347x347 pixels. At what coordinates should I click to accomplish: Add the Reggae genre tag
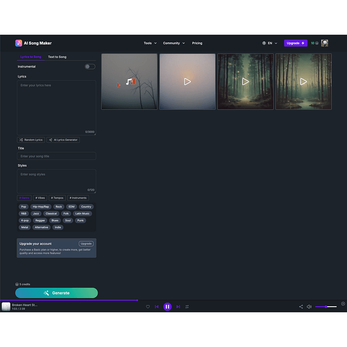(x=40, y=220)
